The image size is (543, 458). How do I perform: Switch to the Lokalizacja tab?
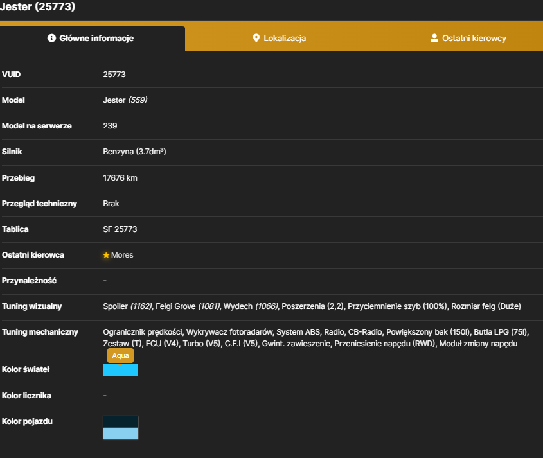pyautogui.click(x=279, y=39)
